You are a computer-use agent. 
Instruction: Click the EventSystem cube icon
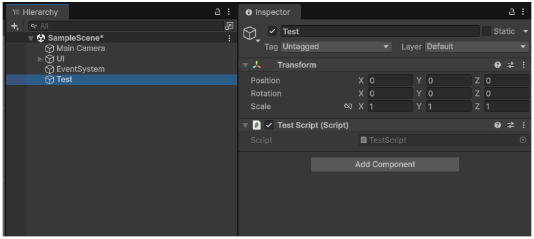50,69
